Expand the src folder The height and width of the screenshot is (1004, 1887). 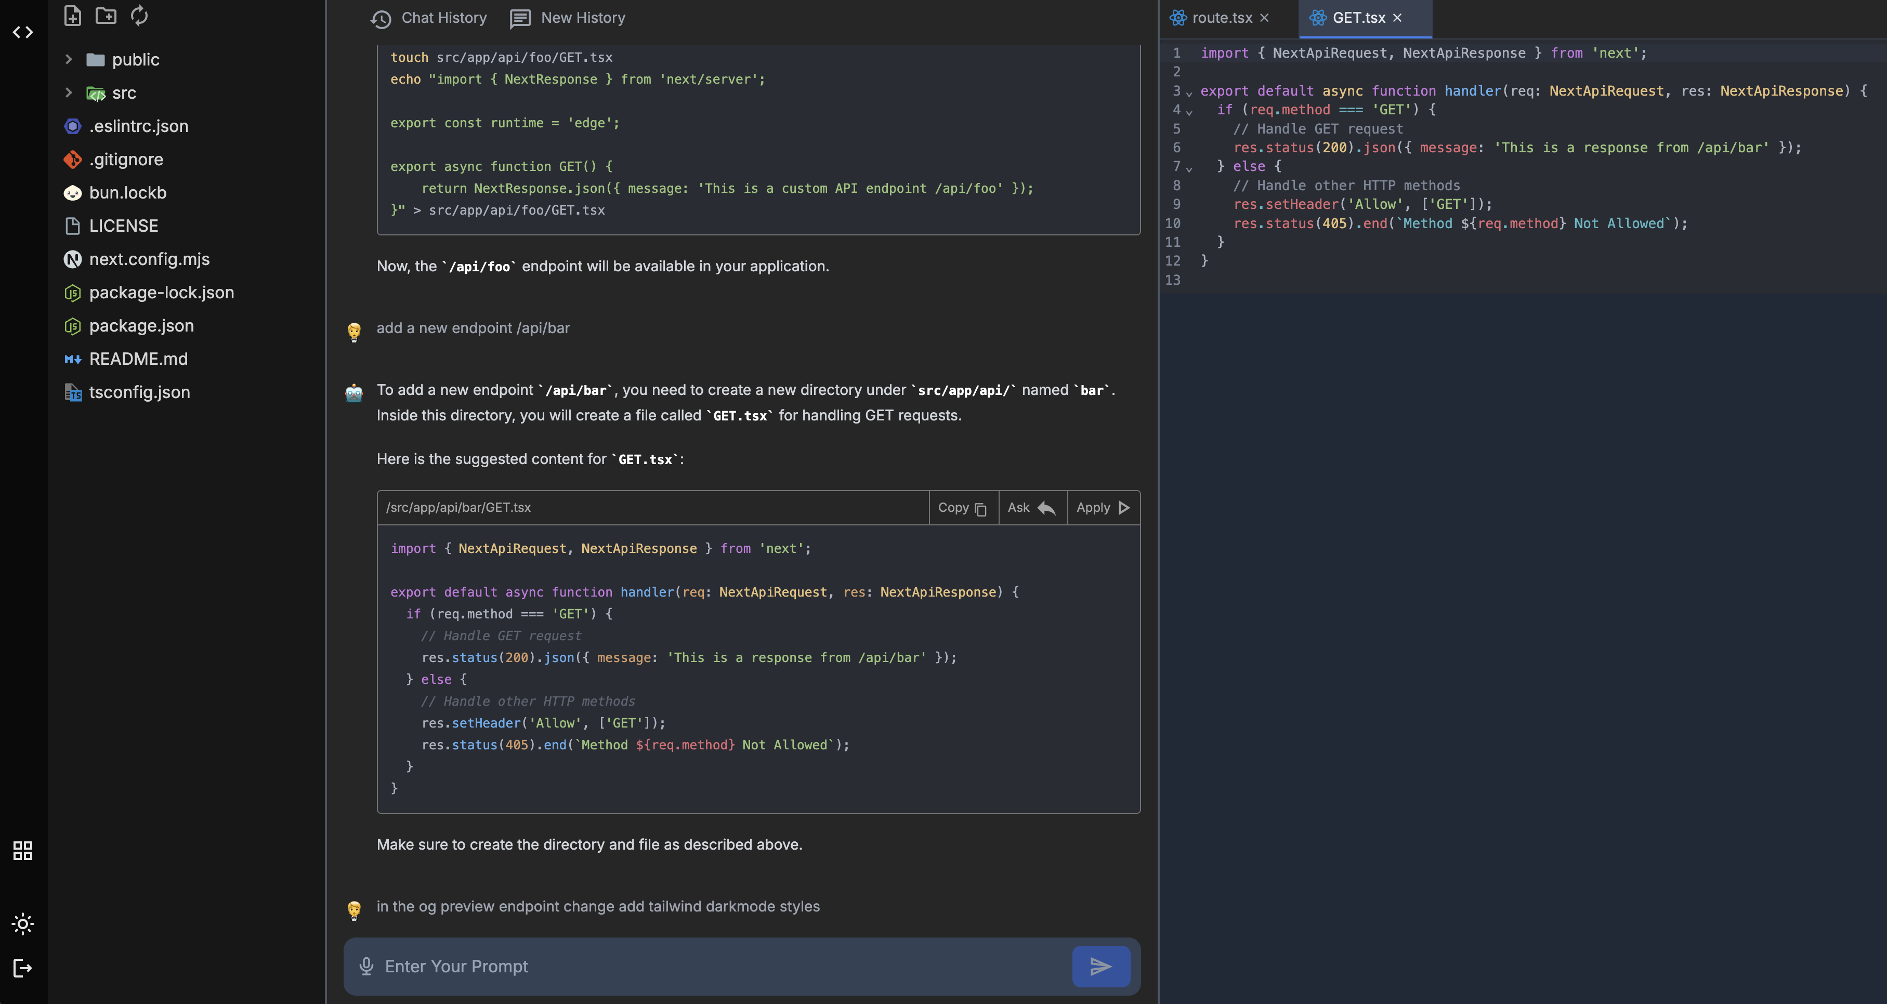pos(69,93)
